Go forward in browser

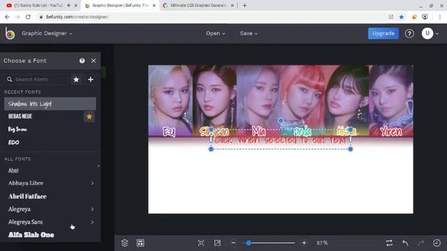click(x=17, y=17)
